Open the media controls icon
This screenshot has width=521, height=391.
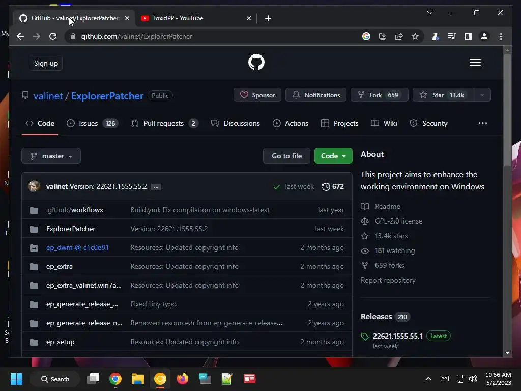coord(451,36)
